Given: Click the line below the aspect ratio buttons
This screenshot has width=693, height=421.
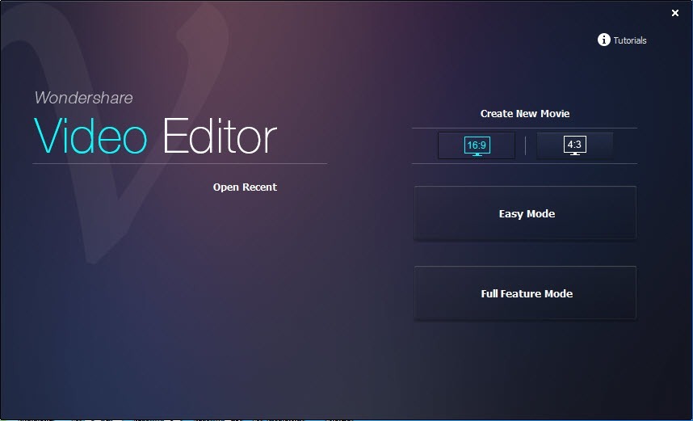Looking at the screenshot, I should (x=525, y=164).
